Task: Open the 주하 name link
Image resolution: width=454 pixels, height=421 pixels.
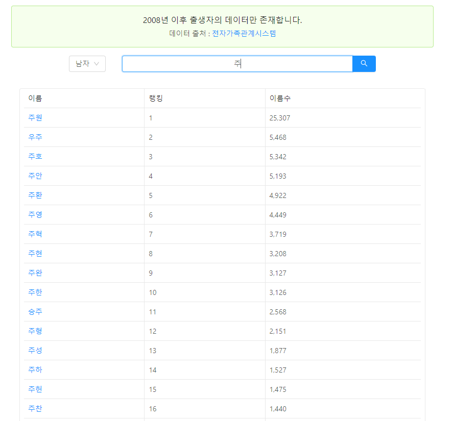Action: tap(35, 370)
